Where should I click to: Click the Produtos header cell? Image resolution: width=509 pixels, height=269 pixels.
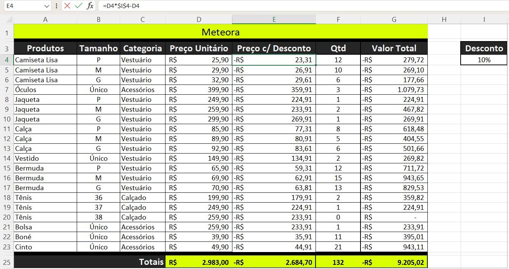tap(45, 48)
